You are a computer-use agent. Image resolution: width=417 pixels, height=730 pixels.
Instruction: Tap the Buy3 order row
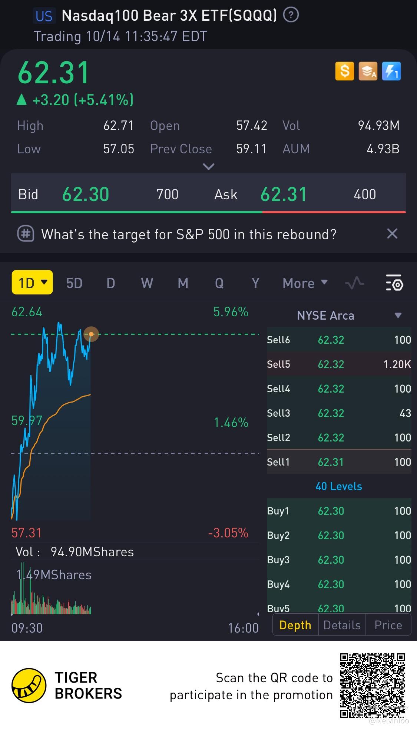339,560
